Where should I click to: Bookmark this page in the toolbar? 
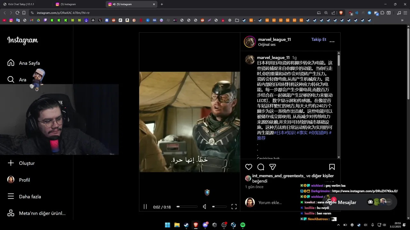coord(24,13)
